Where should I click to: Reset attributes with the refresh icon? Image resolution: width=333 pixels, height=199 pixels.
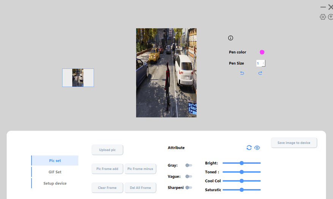tap(249, 147)
